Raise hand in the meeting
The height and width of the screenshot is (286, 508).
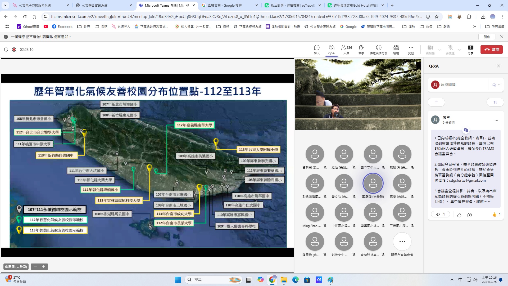coord(361,49)
